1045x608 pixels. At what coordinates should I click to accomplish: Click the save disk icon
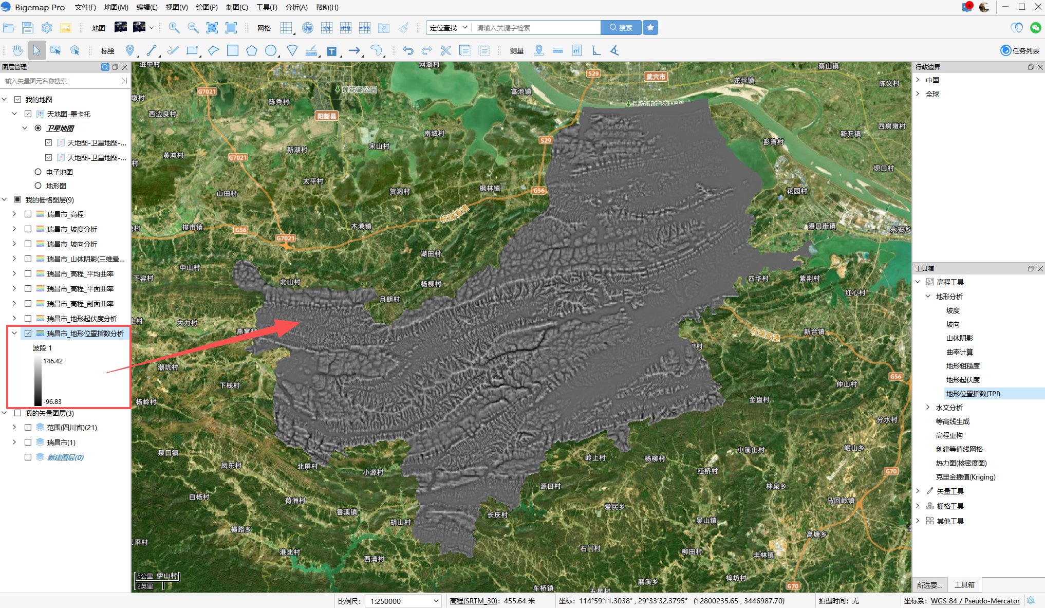28,28
